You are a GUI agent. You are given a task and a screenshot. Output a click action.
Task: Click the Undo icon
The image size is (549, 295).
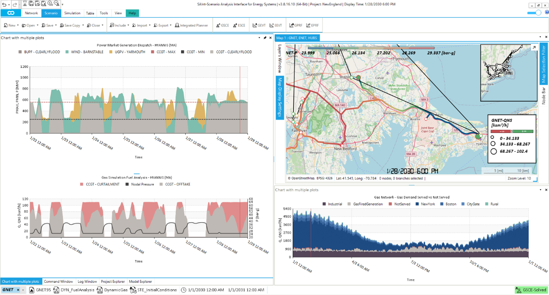pos(4,3)
